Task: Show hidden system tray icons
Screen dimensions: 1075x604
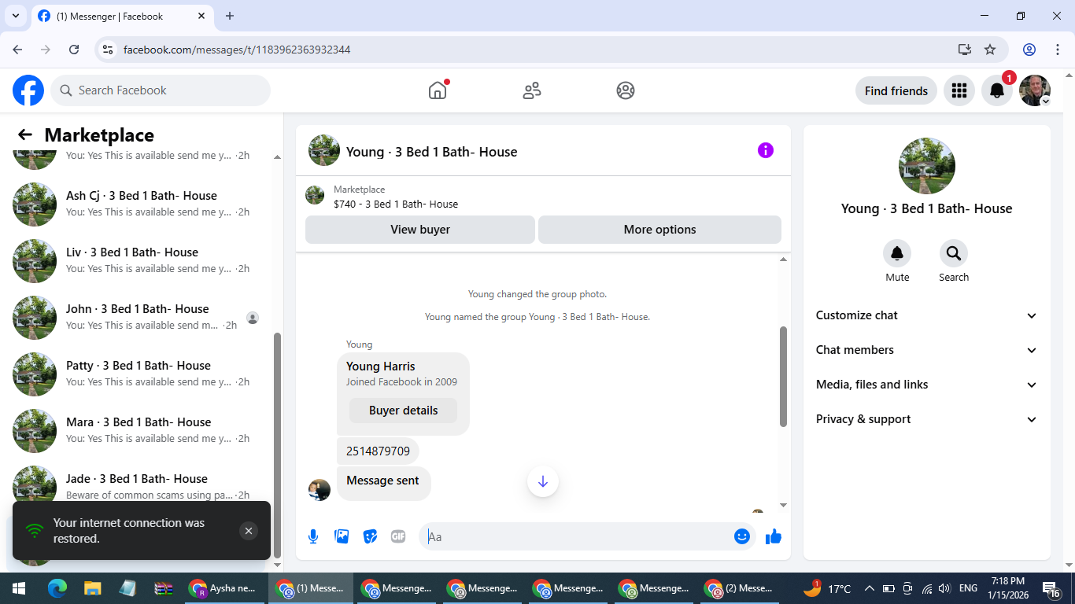Action: [x=870, y=588]
